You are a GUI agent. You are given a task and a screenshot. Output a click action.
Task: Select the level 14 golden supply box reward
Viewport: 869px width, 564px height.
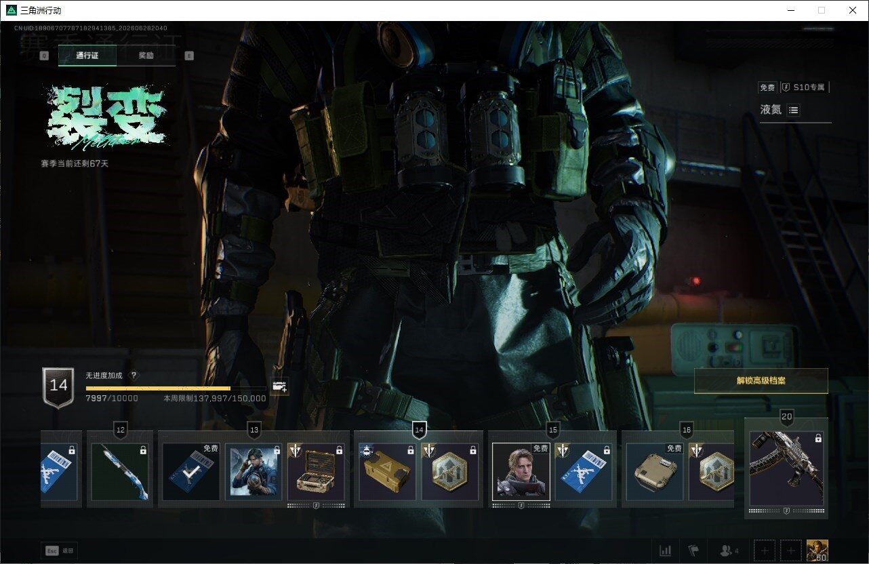388,471
